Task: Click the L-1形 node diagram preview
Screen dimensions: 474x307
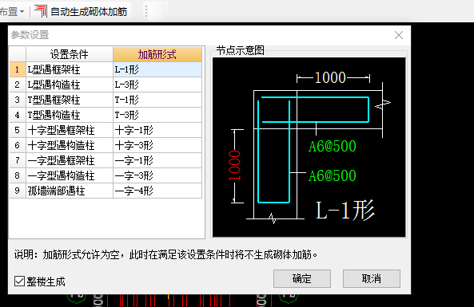Action: pos(309,148)
